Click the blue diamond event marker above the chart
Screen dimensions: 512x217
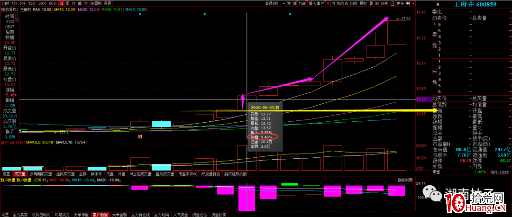point(204,14)
